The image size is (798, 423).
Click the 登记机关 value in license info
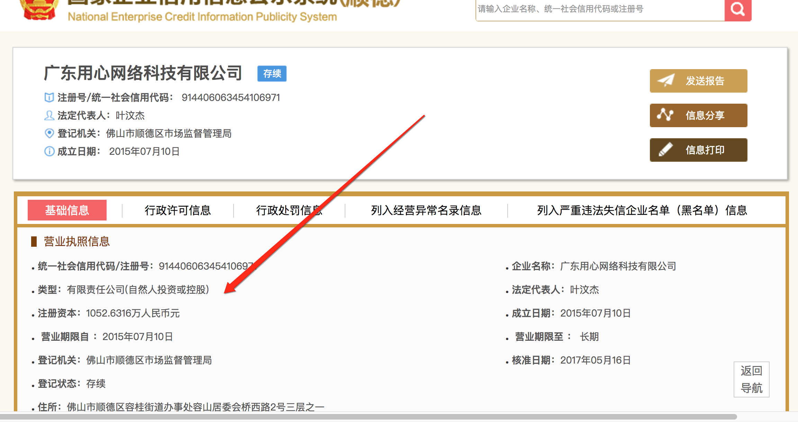[x=149, y=360]
